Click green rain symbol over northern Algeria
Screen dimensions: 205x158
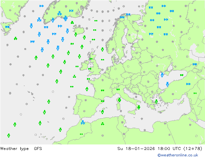[102, 124]
